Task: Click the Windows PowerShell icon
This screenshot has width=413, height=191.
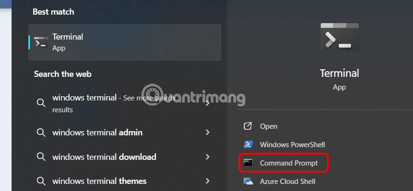Action: [x=248, y=144]
